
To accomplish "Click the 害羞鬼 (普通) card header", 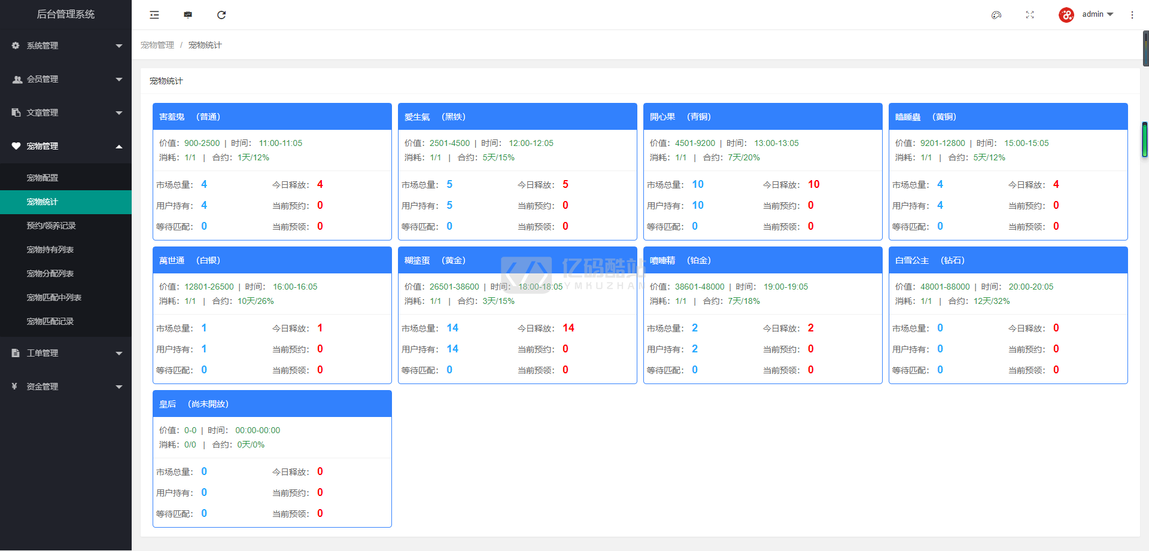I will click(272, 117).
